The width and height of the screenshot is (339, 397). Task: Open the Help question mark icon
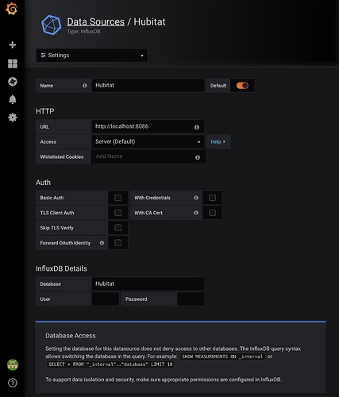click(x=13, y=383)
